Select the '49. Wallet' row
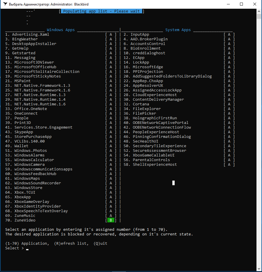 coord(61,146)
